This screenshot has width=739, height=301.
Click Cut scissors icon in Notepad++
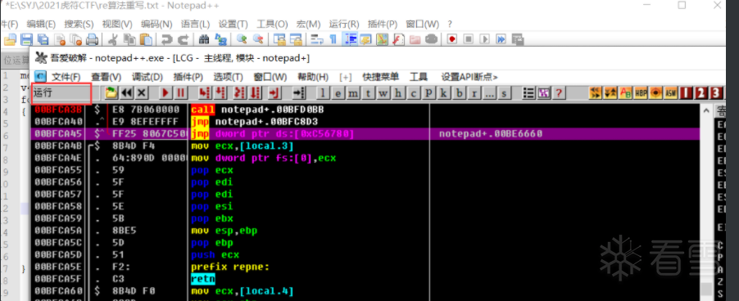[x=113, y=39]
